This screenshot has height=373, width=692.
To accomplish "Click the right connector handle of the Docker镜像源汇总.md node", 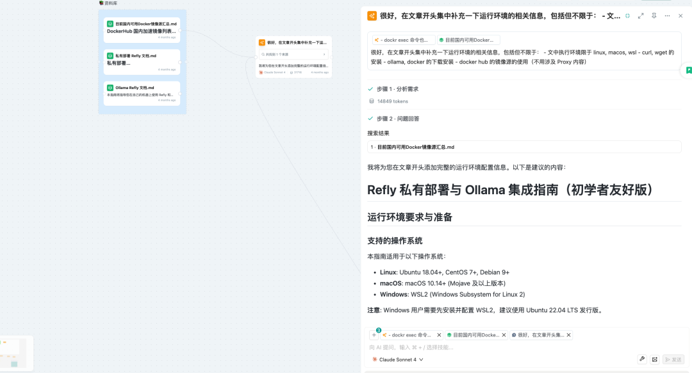I will pos(180,30).
